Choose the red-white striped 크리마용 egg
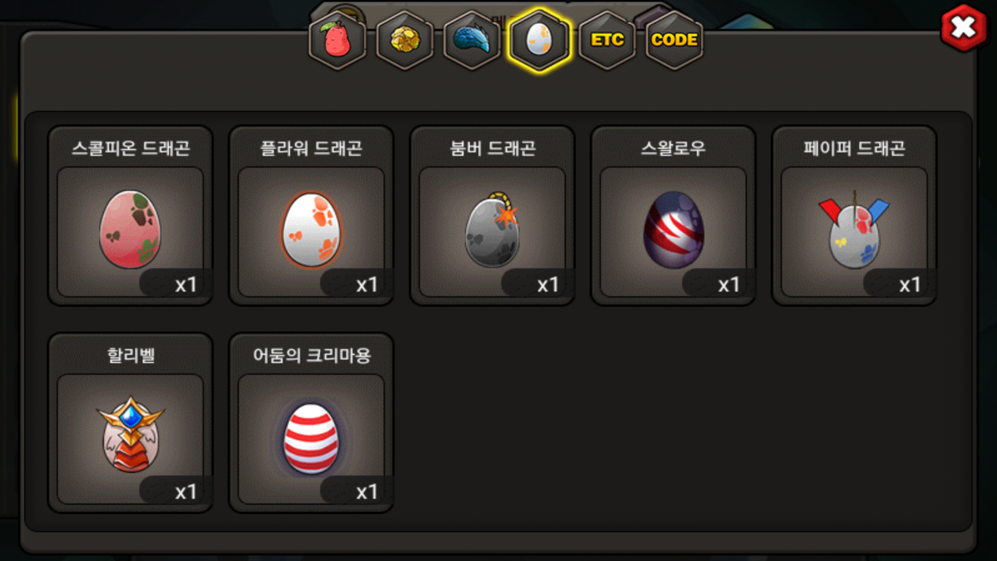The image size is (997, 561). 311,439
